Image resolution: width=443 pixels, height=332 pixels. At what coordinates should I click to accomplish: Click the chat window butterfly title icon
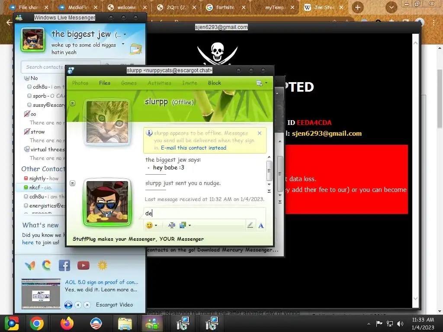(x=71, y=70)
